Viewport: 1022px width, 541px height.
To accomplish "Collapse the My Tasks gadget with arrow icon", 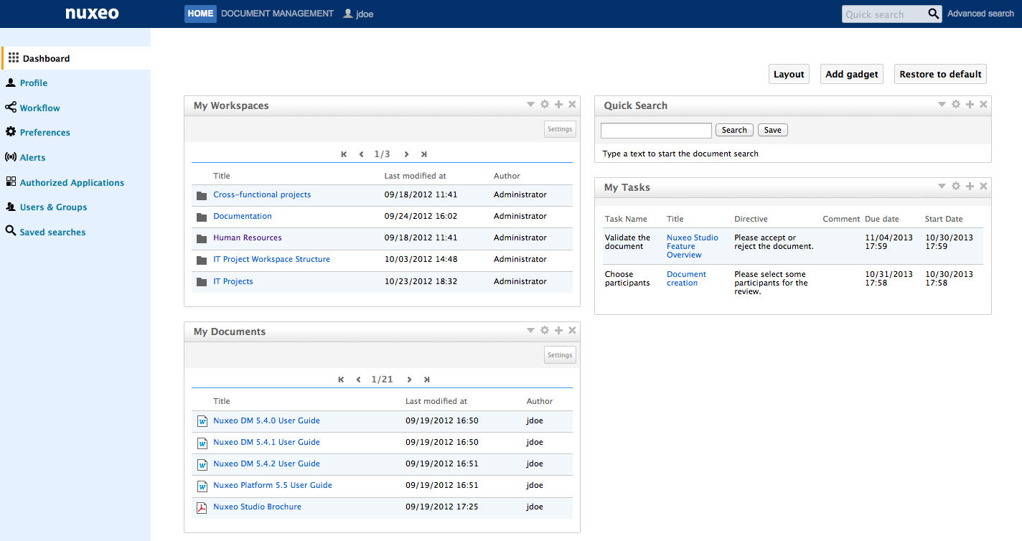I will point(942,187).
